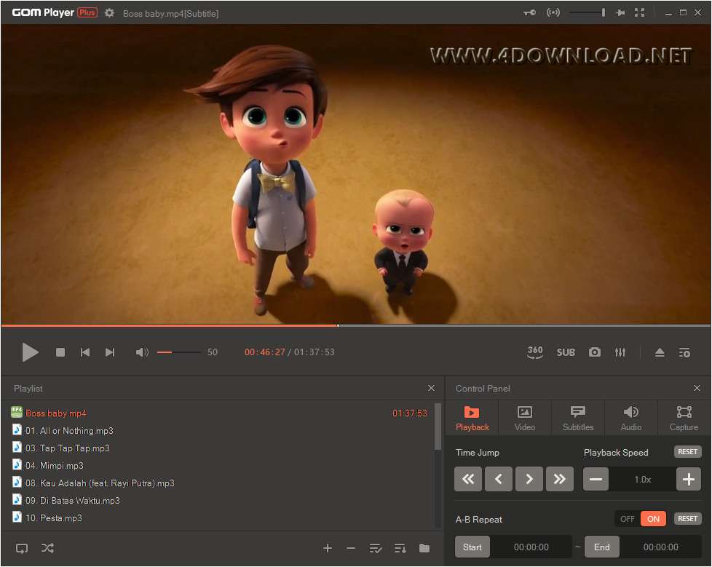712x567 pixels.
Task: Switch to the Video tab
Action: pyautogui.click(x=525, y=418)
